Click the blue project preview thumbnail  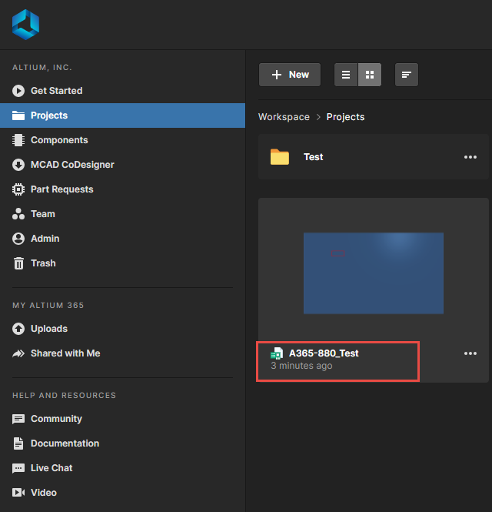(374, 273)
